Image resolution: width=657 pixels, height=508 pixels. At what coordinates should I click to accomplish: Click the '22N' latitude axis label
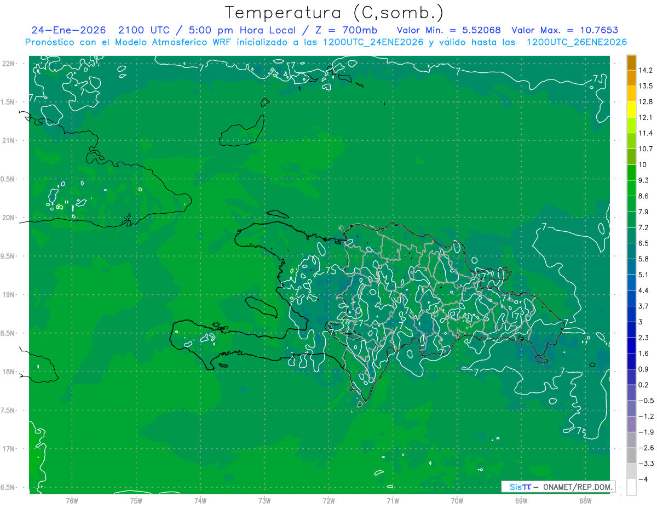(x=8, y=63)
